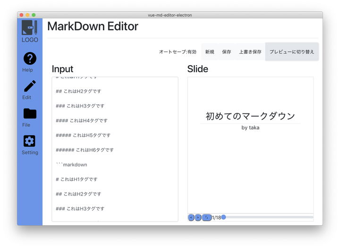Viewport: 340px width, 248px height.
Task: Click the #### これはH4タグです line
Action: (82, 120)
